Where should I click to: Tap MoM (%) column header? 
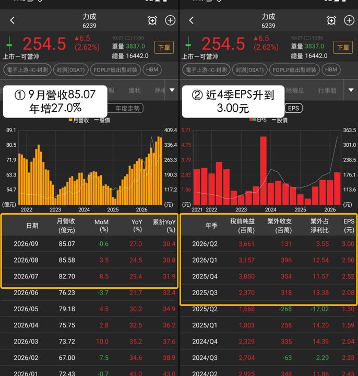101,226
